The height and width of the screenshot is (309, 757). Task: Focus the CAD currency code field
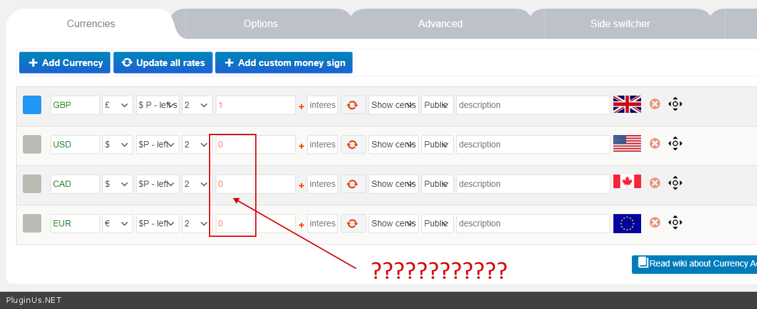coord(75,184)
